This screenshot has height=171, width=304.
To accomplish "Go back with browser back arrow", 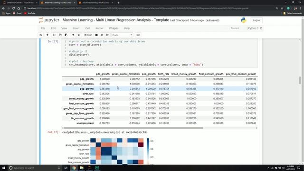I will (3, 9).
